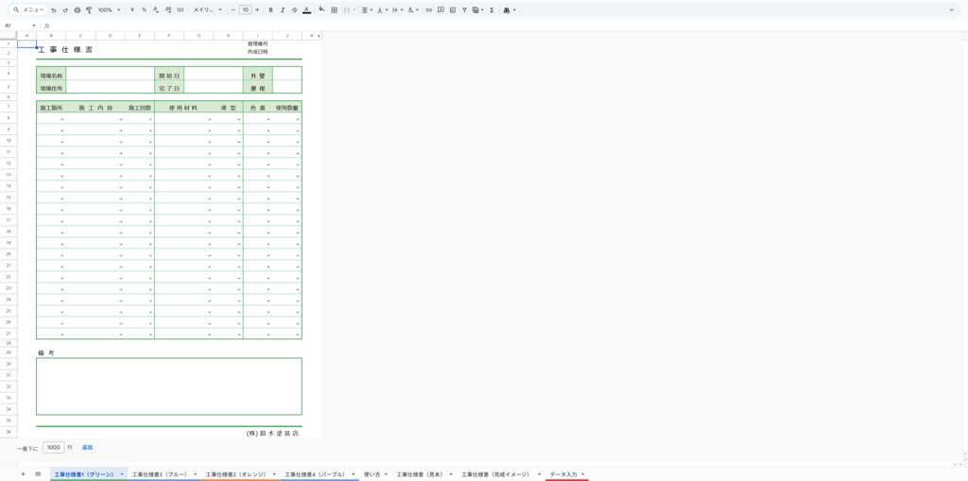Click the merge cells icon
The image size is (968, 481).
(x=347, y=9)
